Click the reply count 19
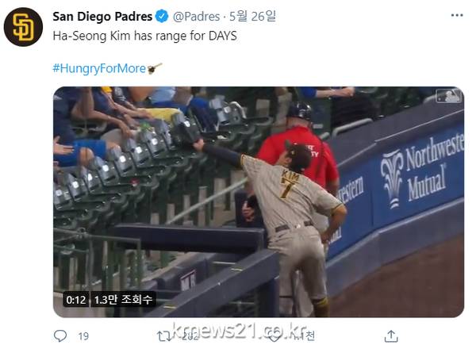Image resolution: width=476 pixels, height=345 pixels. [x=83, y=336]
